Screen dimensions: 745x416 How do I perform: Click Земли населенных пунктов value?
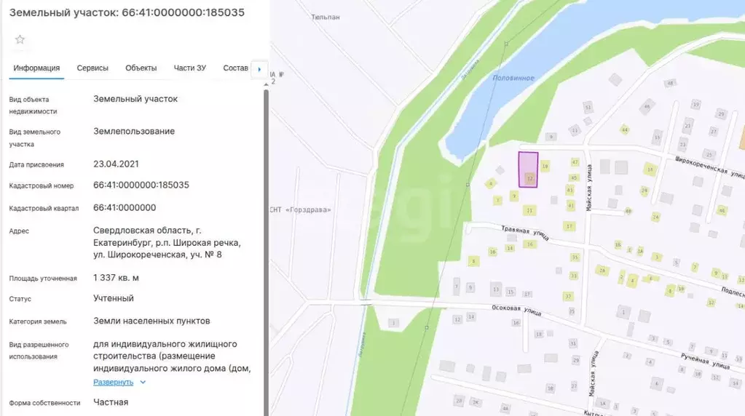[151, 321]
